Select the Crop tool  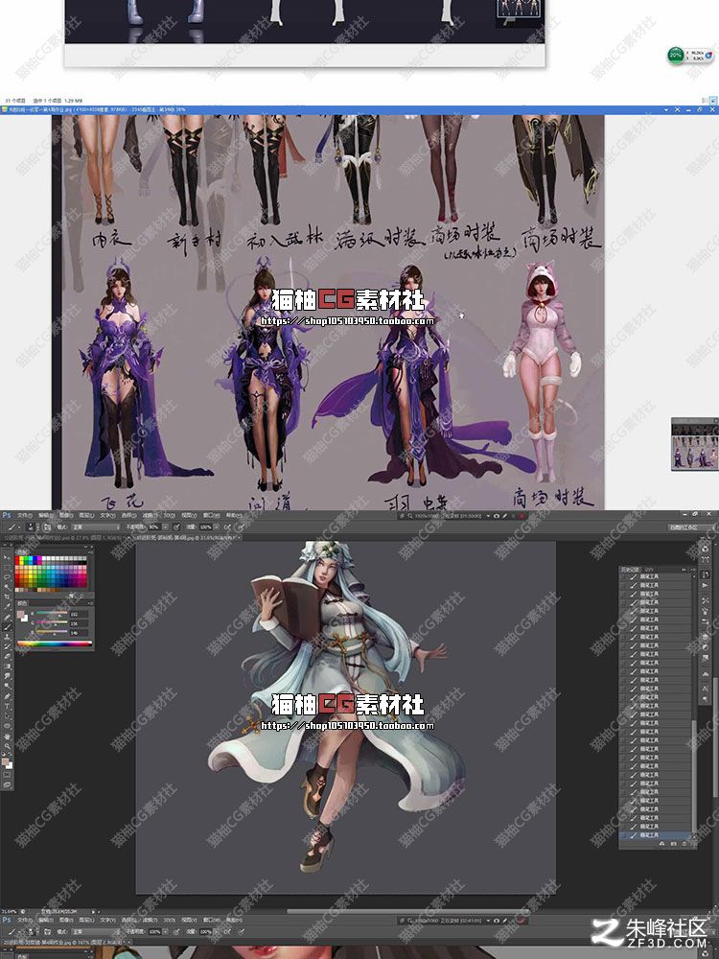[x=7, y=596]
